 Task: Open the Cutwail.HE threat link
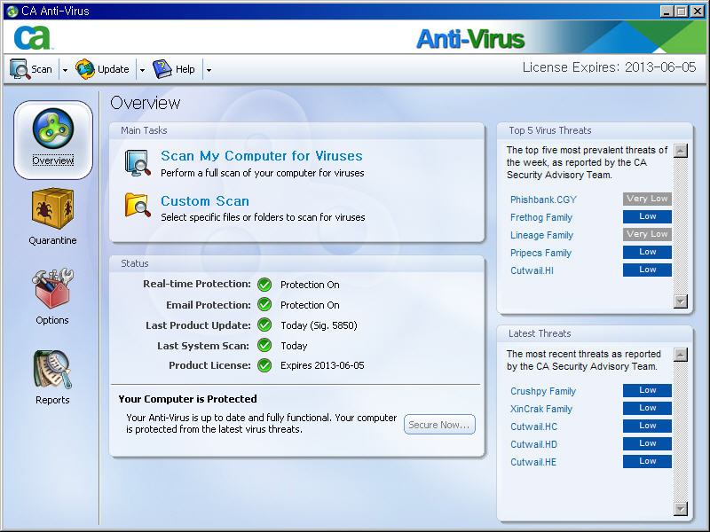533,462
